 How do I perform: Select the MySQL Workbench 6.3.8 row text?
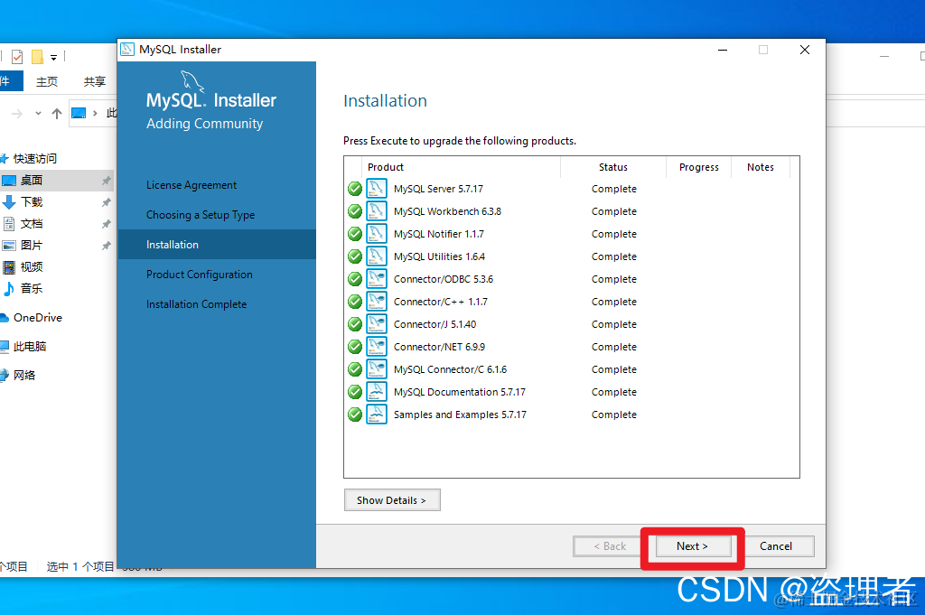point(447,211)
